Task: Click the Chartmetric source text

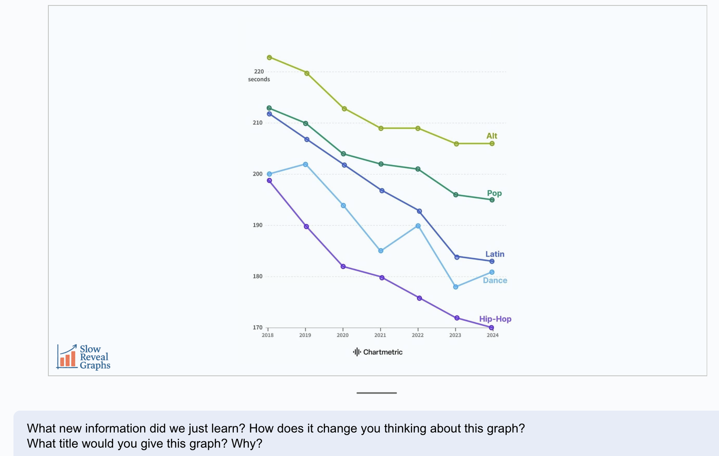Action: pyautogui.click(x=383, y=352)
